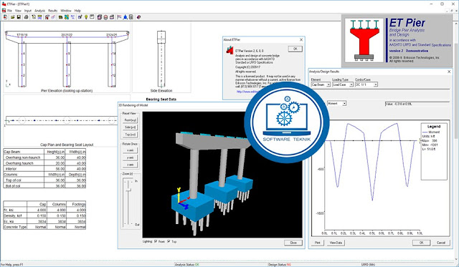Click the Save floppy disk toolbar icon
The image size is (459, 267).
pos(19,17)
